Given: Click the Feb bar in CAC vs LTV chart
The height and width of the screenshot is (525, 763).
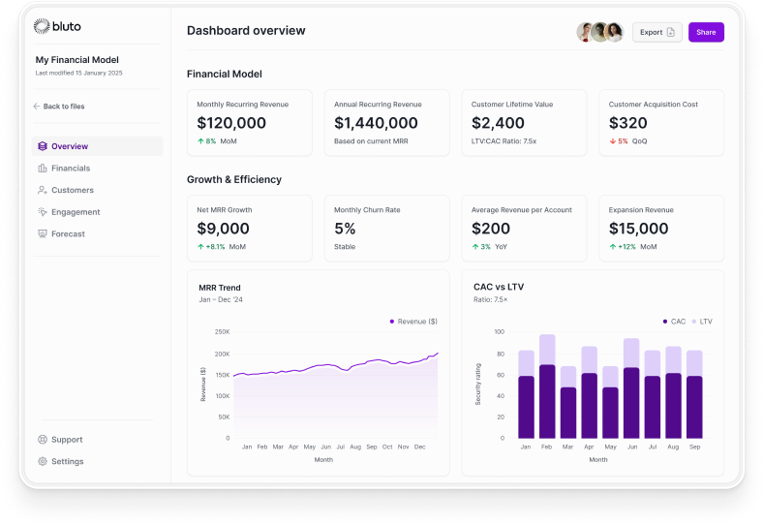Looking at the screenshot, I should pyautogui.click(x=547, y=387).
